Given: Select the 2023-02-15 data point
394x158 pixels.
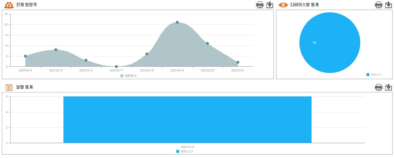Looking at the screenshot, I should (x=56, y=50).
